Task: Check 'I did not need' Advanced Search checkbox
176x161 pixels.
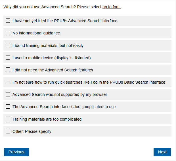Action: (x=8, y=70)
